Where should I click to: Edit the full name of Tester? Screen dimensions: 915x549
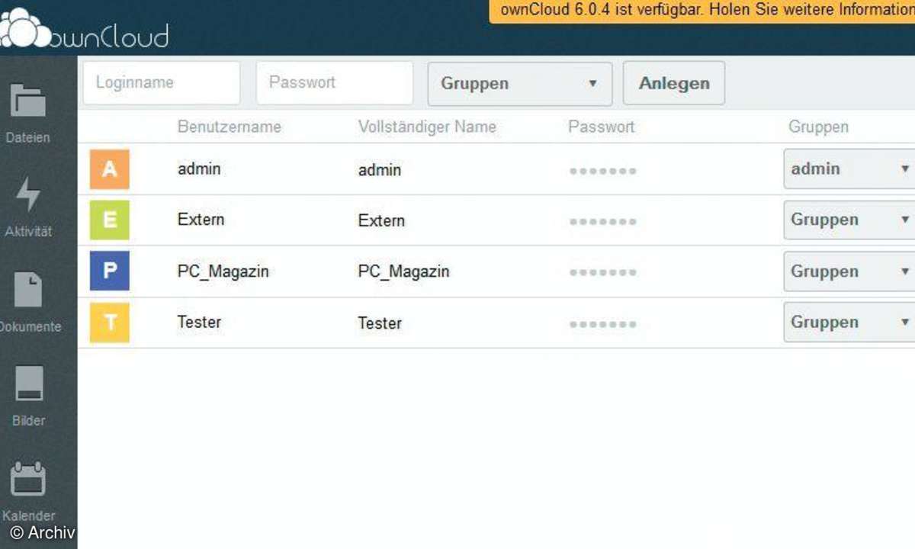tap(380, 323)
